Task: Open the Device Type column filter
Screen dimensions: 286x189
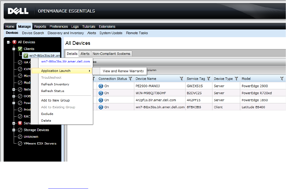Action: (x=236, y=79)
